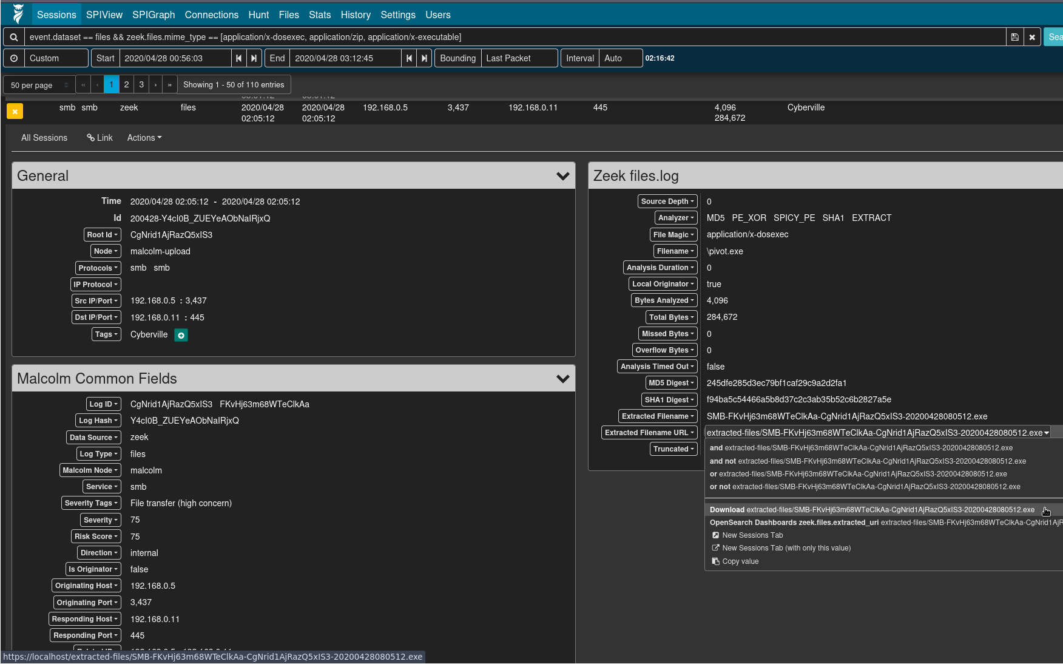The width and height of the screenshot is (1063, 664).
Task: Open the SHA1 Digest field menu
Action: click(x=669, y=400)
